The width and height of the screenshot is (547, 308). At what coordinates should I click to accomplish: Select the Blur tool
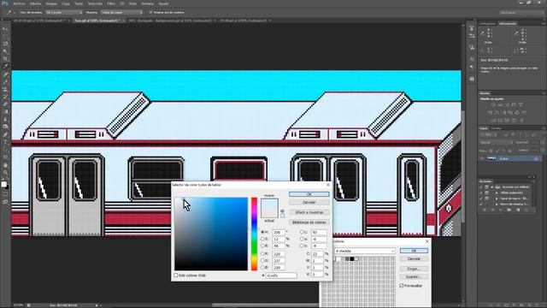click(x=5, y=119)
